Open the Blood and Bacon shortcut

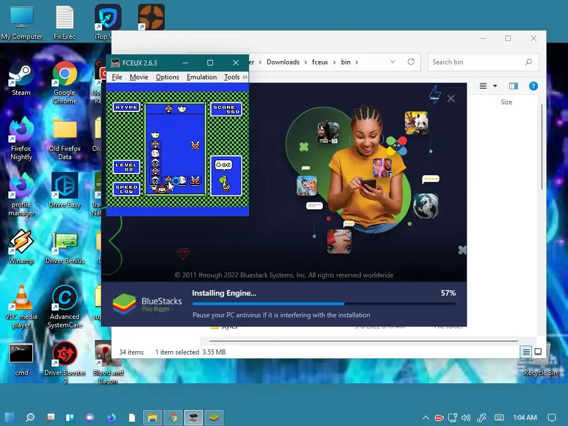108,362
